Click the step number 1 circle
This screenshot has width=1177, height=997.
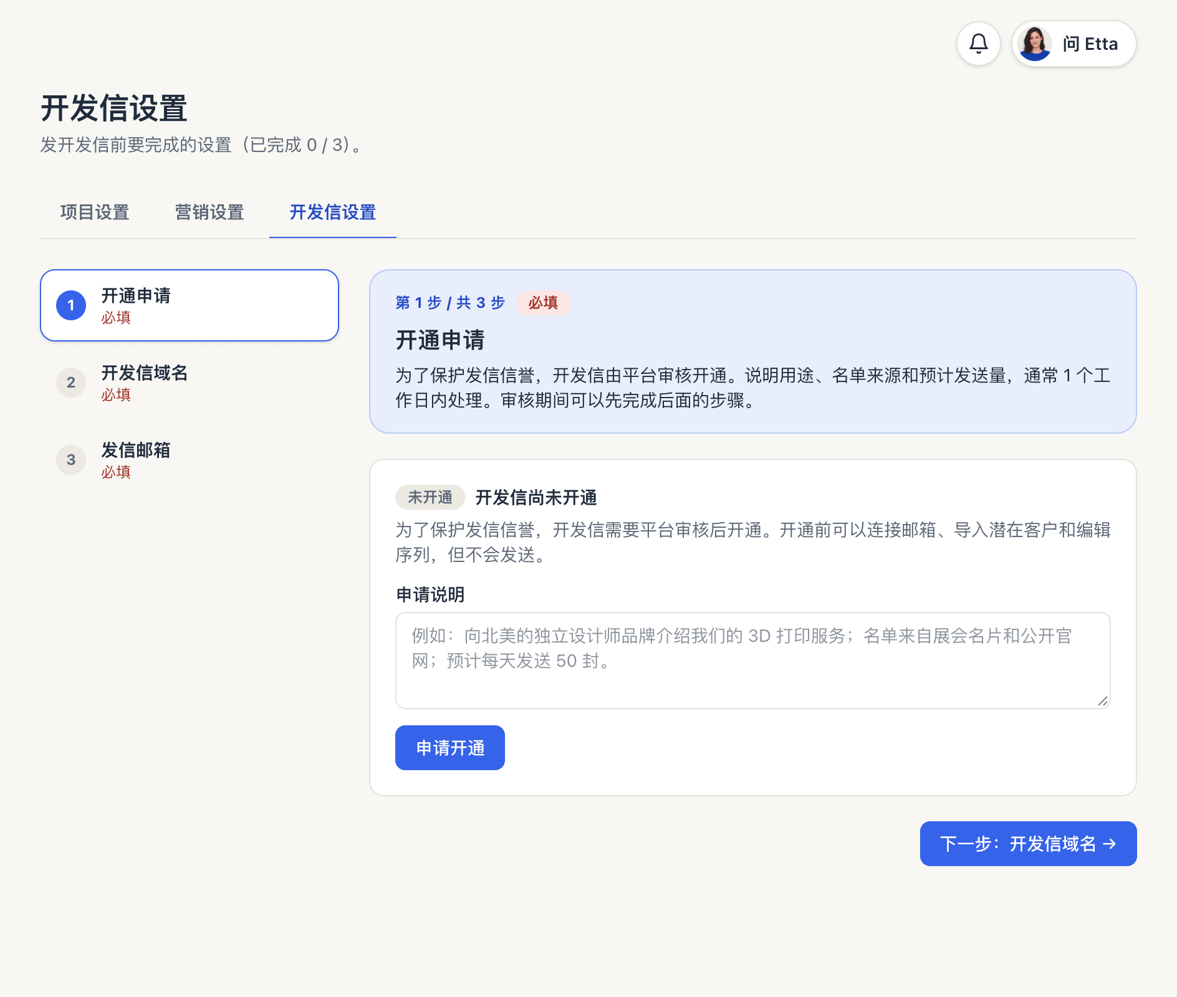(71, 305)
